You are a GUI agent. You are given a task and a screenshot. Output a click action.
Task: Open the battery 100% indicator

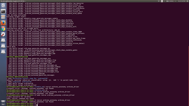coord(170,1)
